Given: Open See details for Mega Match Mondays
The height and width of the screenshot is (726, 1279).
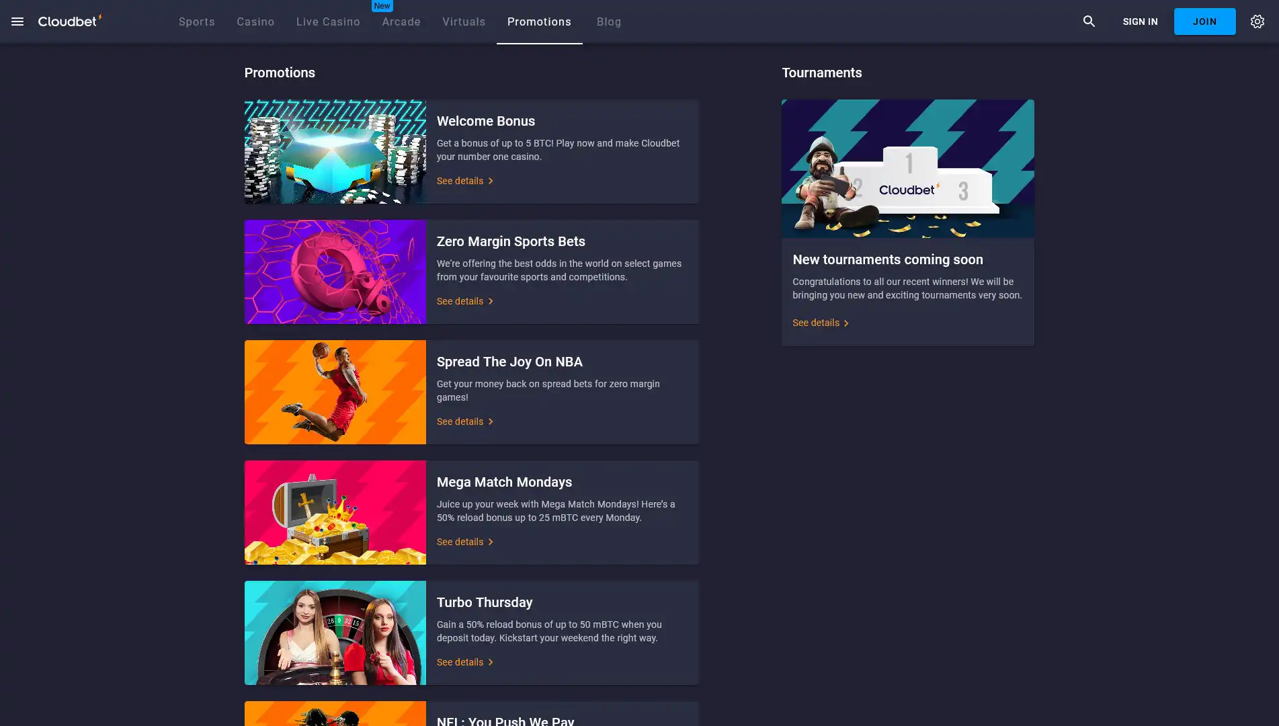Looking at the screenshot, I should click(460, 542).
